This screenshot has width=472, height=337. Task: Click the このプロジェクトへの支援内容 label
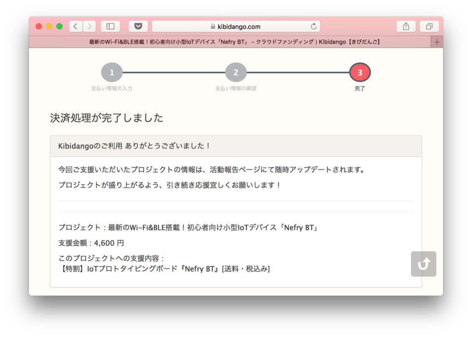(111, 258)
